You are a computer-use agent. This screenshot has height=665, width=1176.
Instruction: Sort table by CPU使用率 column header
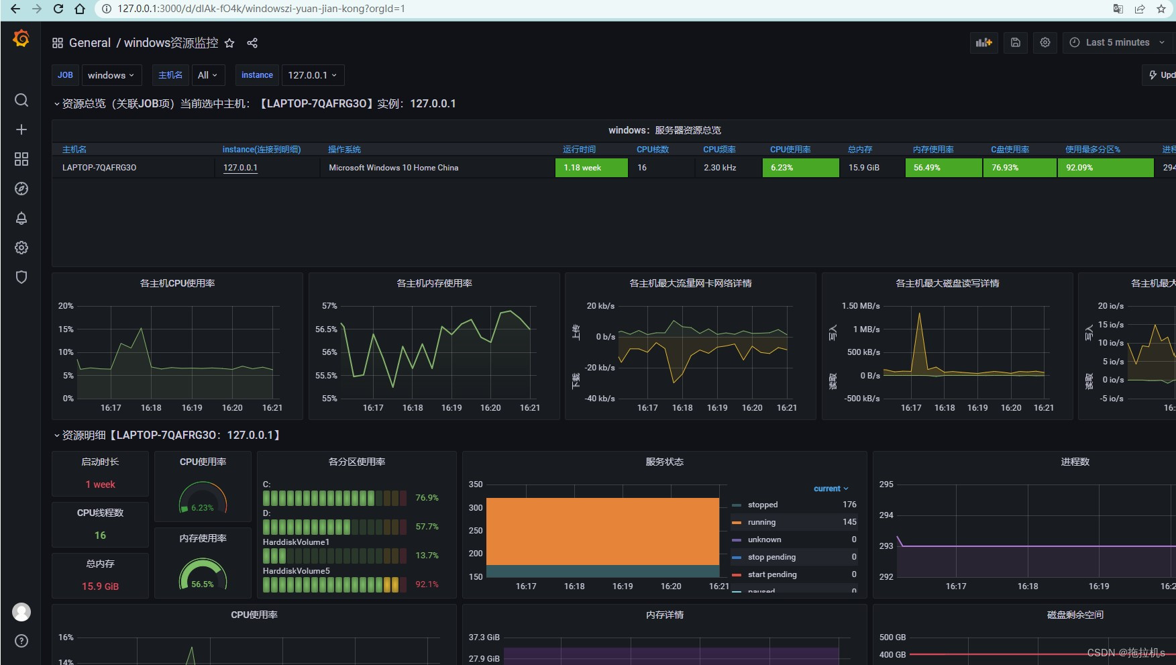click(790, 150)
